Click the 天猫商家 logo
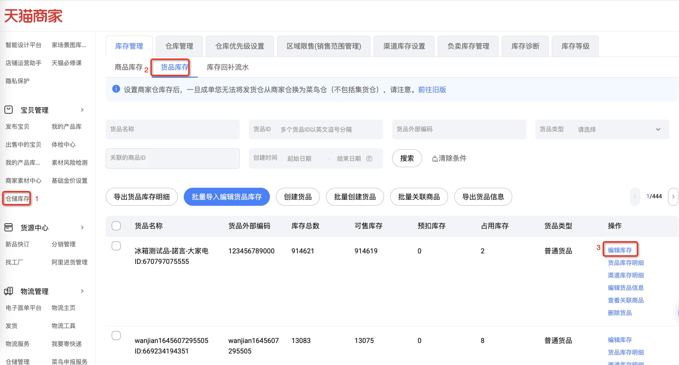679x365 pixels. [34, 16]
